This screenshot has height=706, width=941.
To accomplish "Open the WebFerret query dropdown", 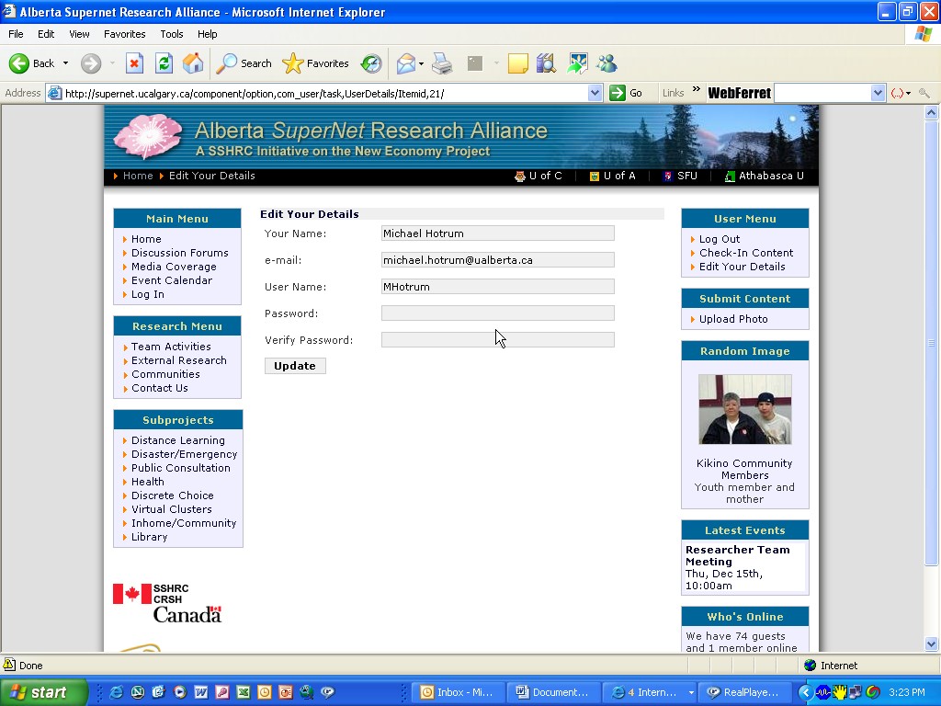I will click(878, 93).
